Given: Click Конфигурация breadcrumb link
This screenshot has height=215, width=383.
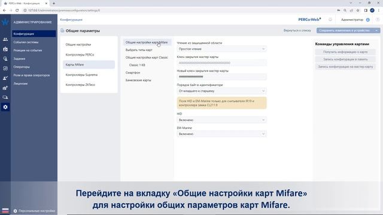Looking at the screenshot, I should click(71, 20).
